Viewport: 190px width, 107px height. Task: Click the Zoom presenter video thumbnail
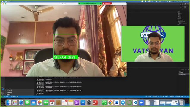coord(153,44)
